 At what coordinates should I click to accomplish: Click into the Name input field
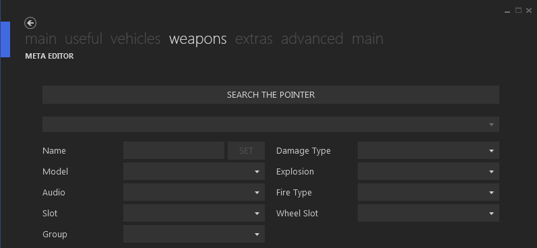pyautogui.click(x=174, y=151)
